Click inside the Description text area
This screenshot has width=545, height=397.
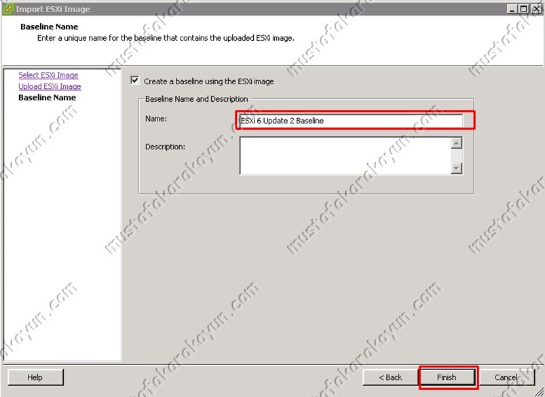pos(345,155)
